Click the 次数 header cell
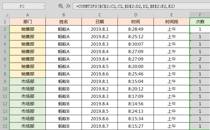 pos(200,22)
